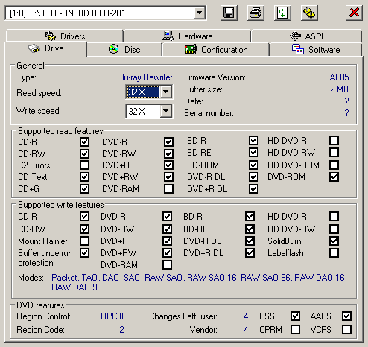368x347 pixels.
Task: Toggle the SolidBurn checkbox
Action: click(334, 241)
